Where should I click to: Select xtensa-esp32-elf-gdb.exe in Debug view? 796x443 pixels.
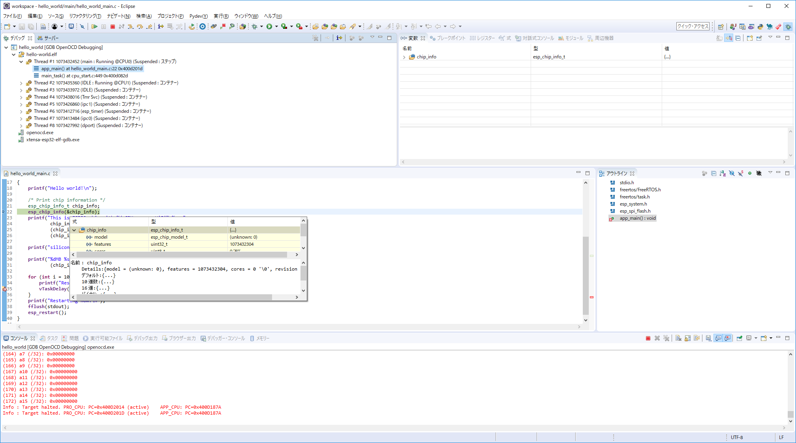(53, 140)
